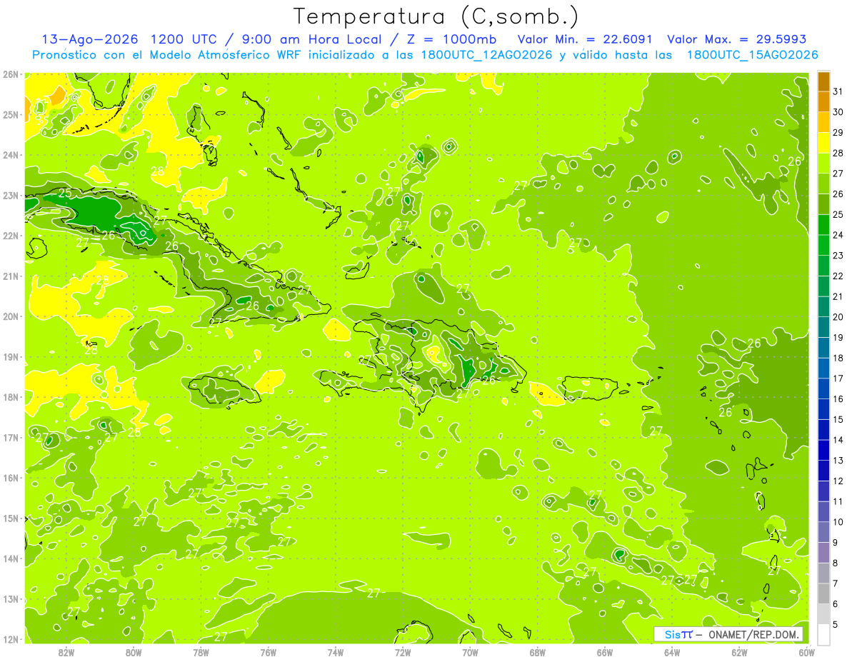Click white legend swatch below the 5
The image size is (857, 662).
point(823,634)
